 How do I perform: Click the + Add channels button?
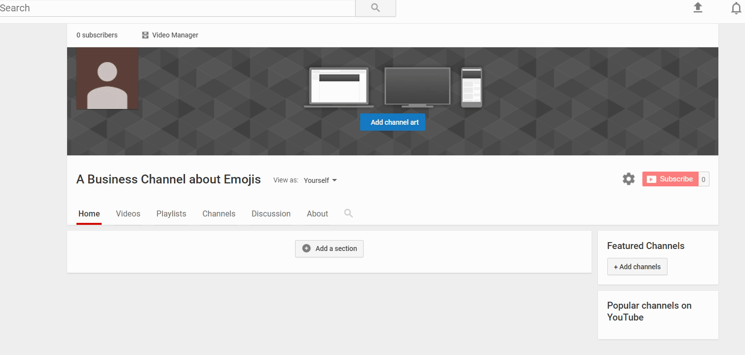pos(637,267)
